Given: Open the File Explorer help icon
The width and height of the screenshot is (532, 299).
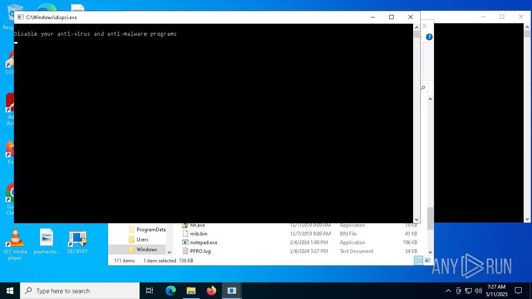Looking at the screenshot, I should (x=429, y=37).
